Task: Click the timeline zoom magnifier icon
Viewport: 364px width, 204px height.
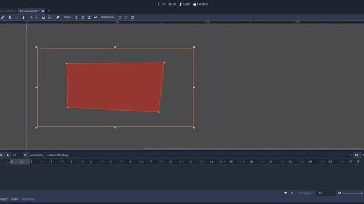Action: (340, 193)
